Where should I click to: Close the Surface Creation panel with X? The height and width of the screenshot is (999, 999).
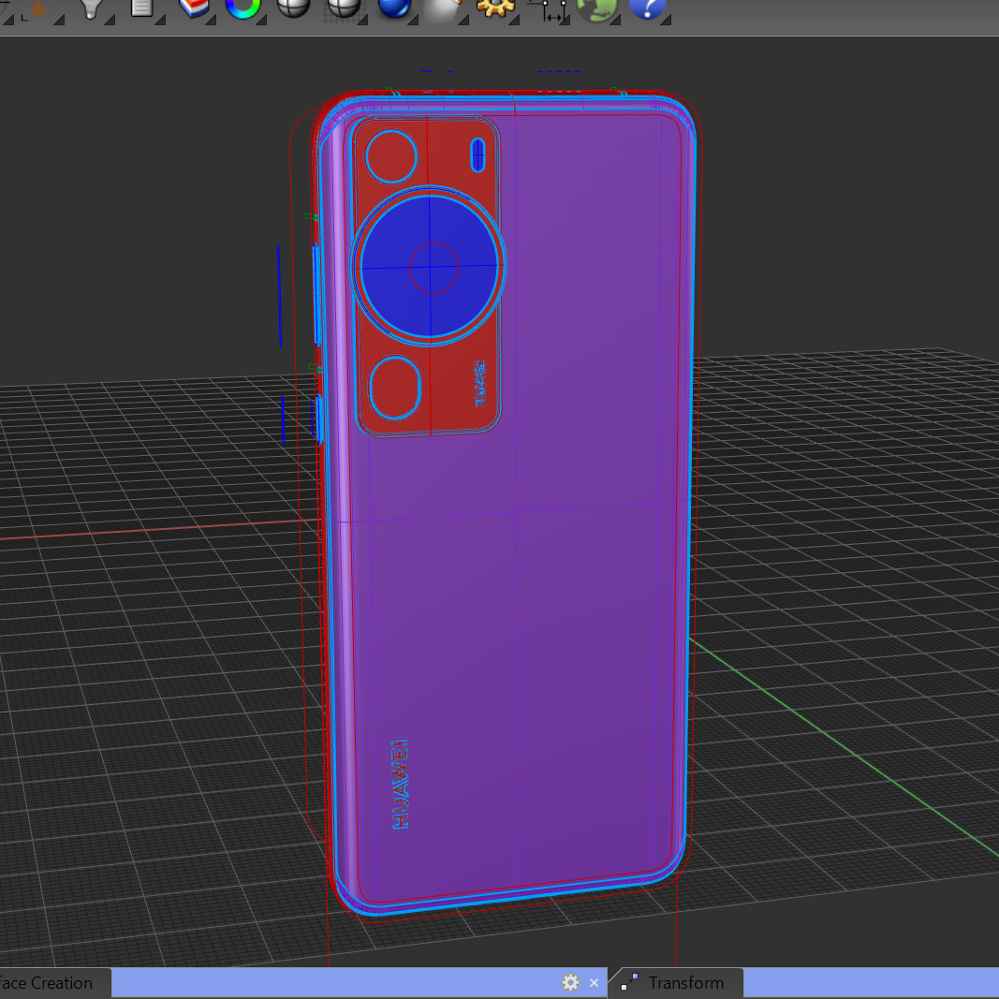click(594, 983)
